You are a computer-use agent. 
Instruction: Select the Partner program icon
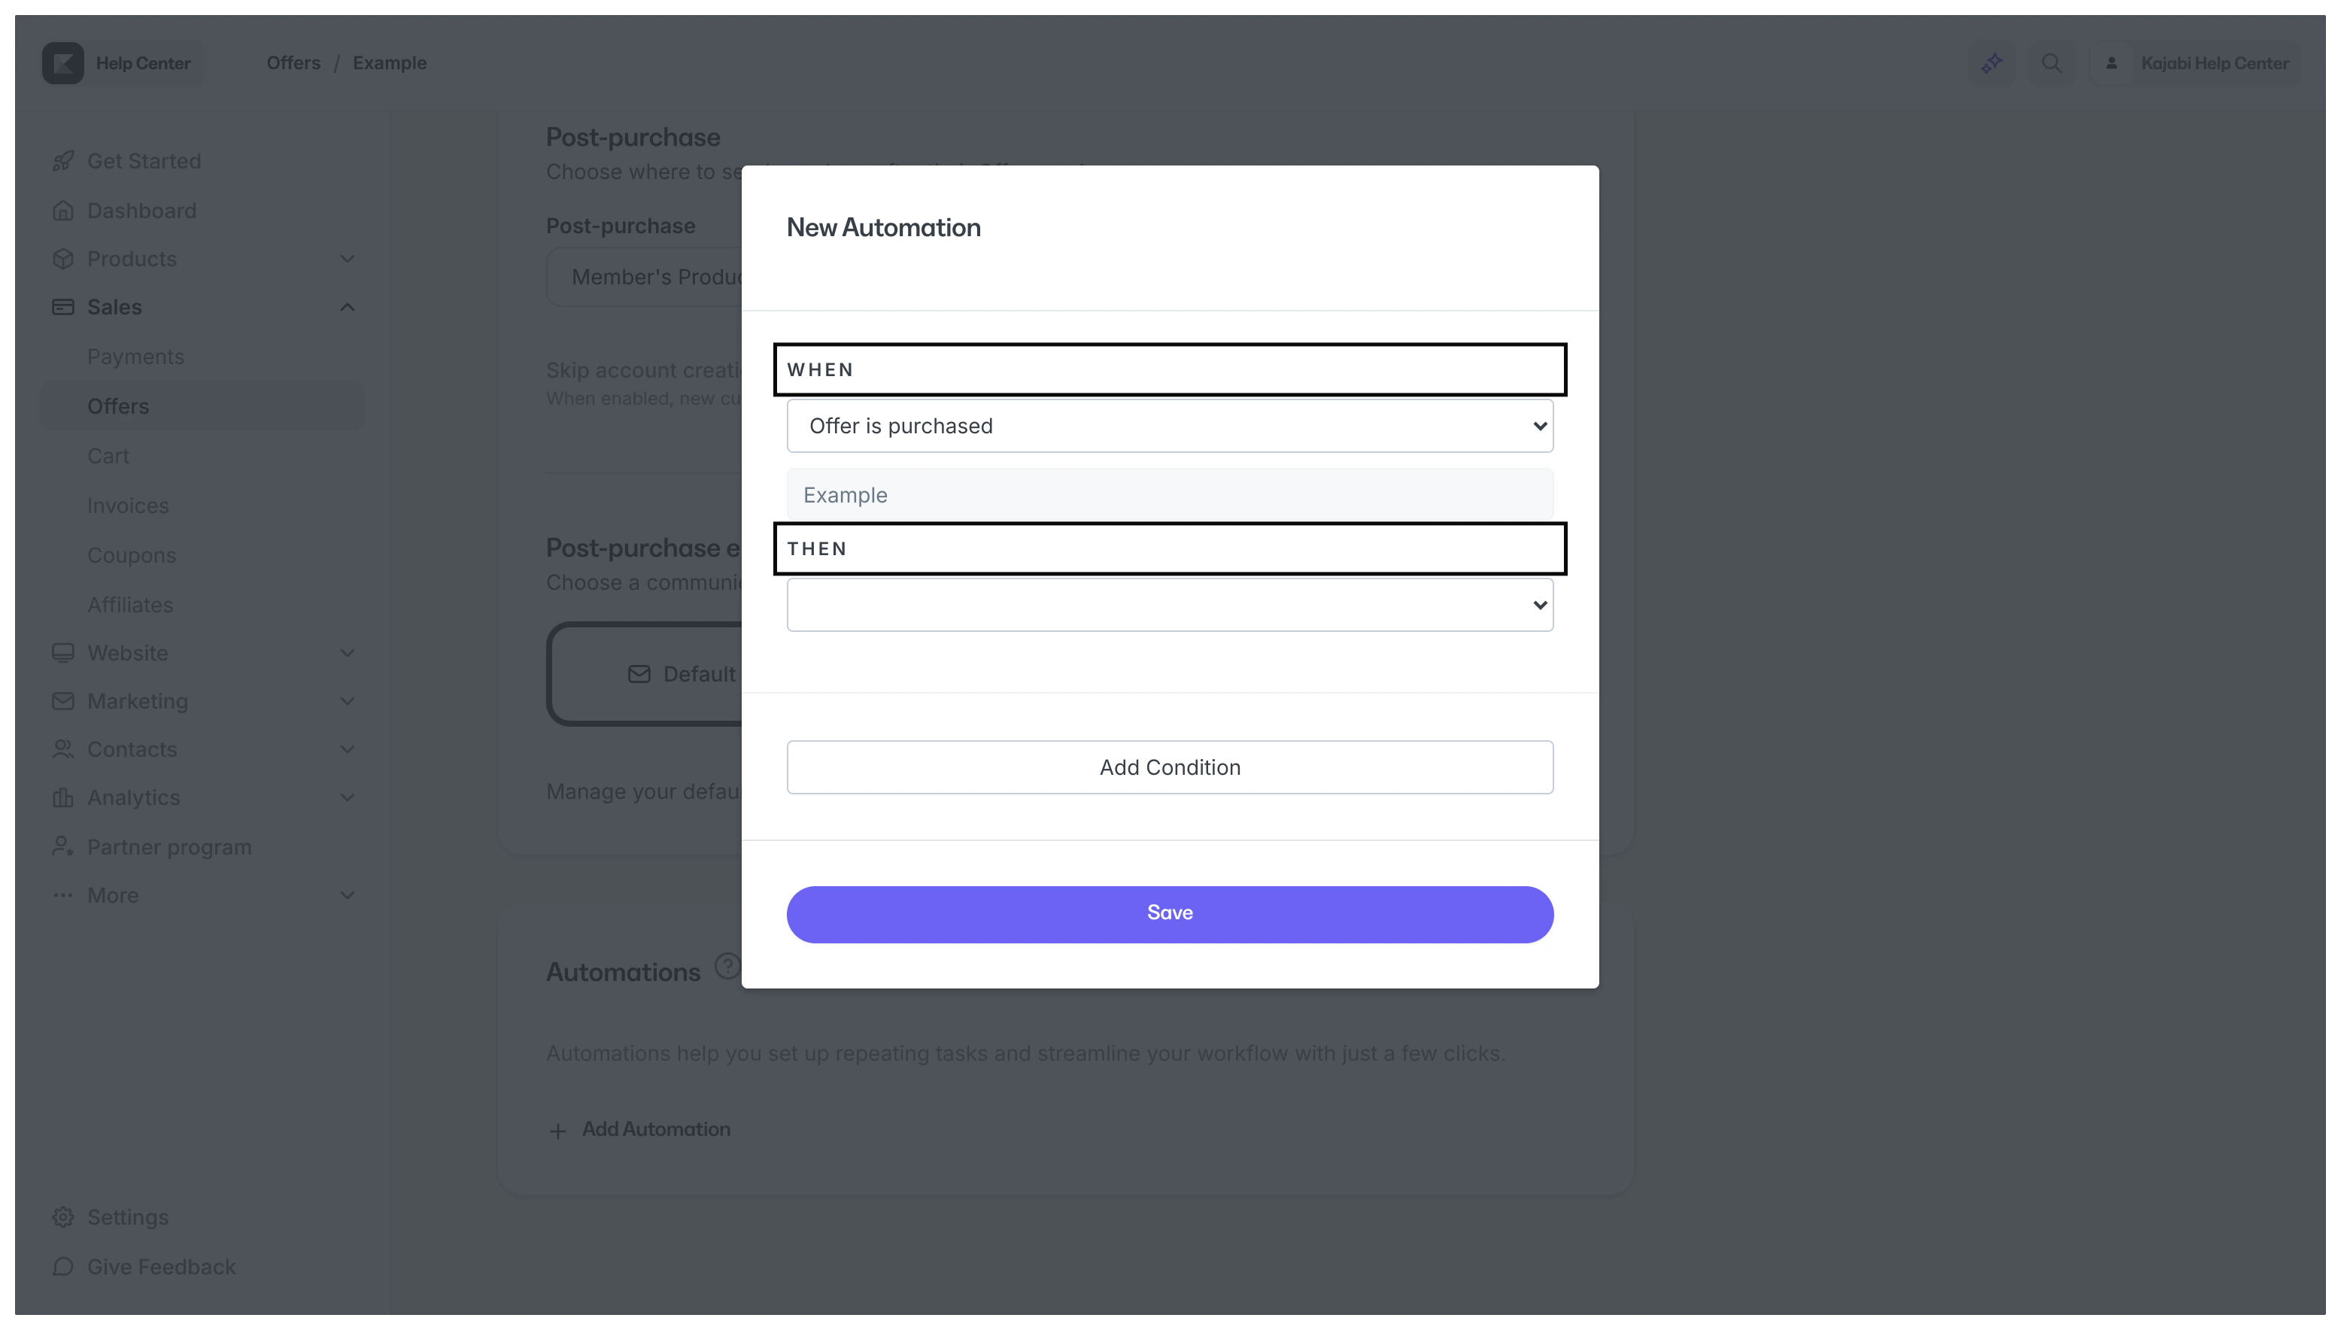click(62, 846)
